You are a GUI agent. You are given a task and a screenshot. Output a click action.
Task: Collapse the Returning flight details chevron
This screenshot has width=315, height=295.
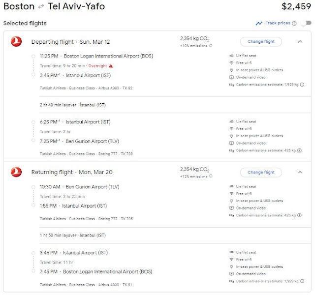[300, 173]
